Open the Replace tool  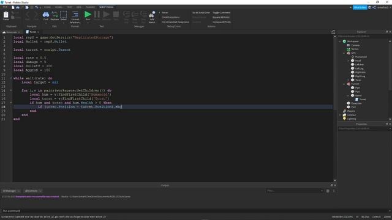click(x=55, y=15)
